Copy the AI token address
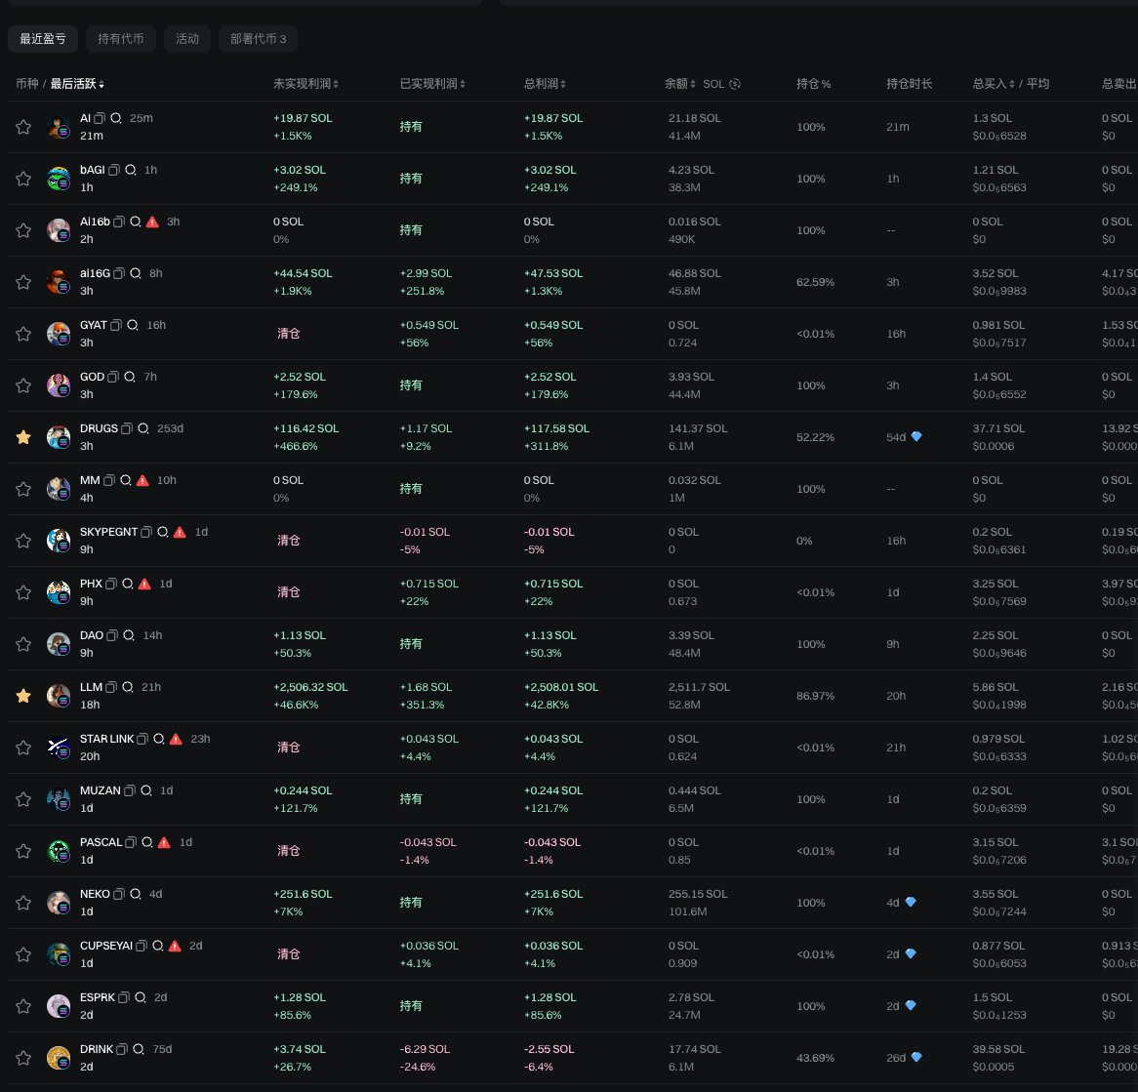 pyautogui.click(x=100, y=118)
